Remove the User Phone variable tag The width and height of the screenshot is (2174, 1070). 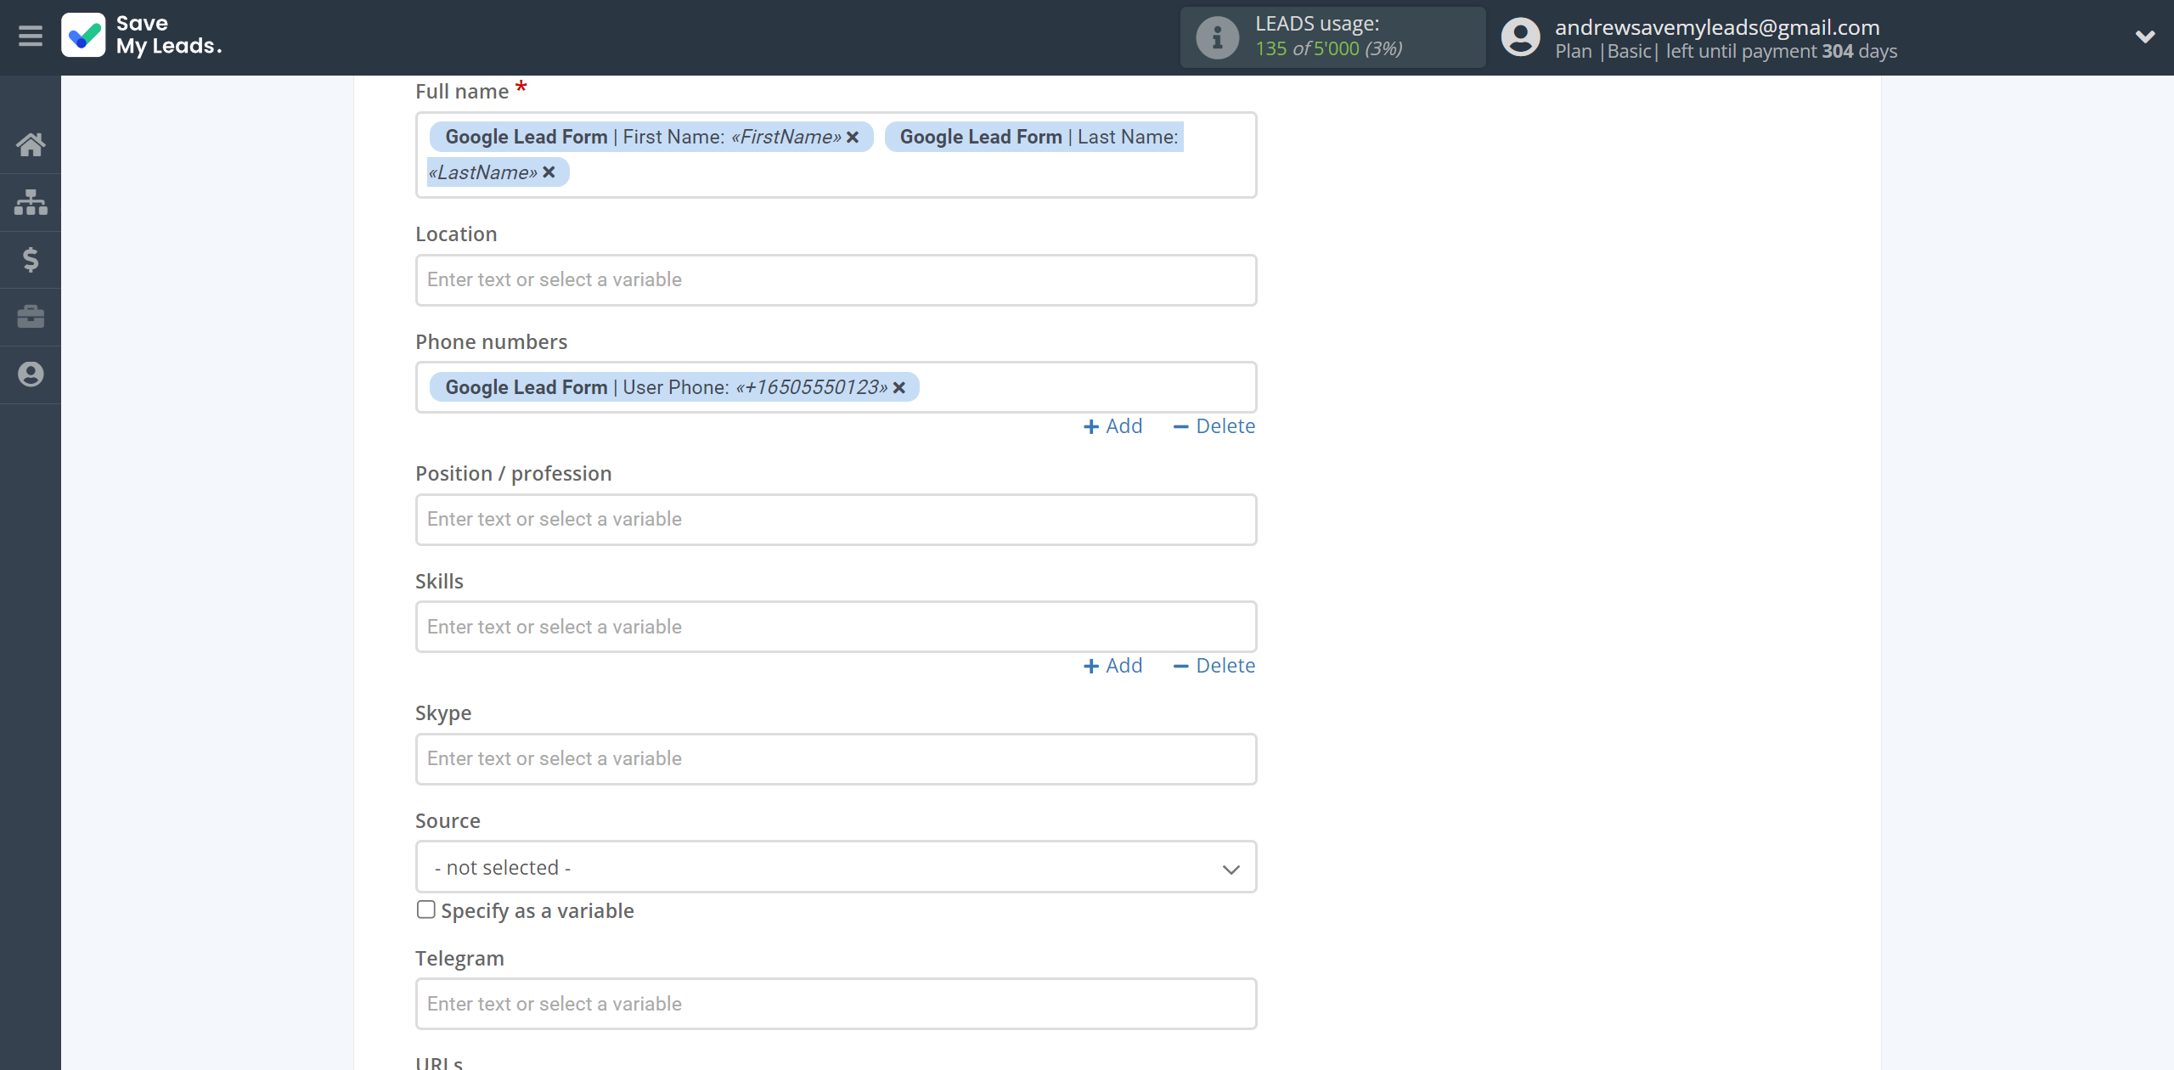[899, 387]
